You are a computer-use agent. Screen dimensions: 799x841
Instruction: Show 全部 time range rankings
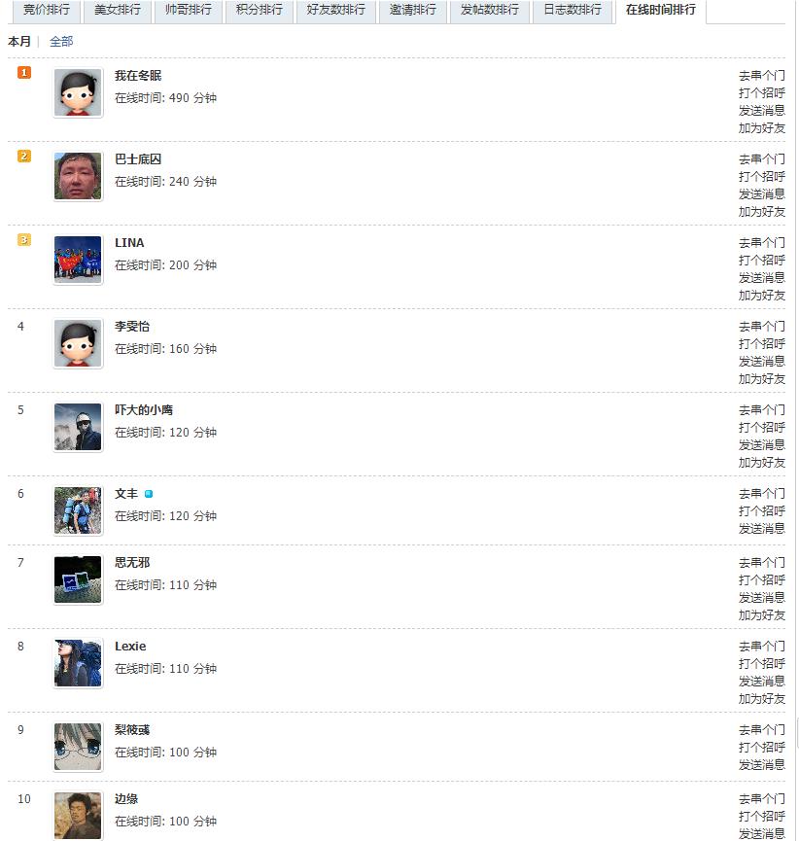[61, 41]
